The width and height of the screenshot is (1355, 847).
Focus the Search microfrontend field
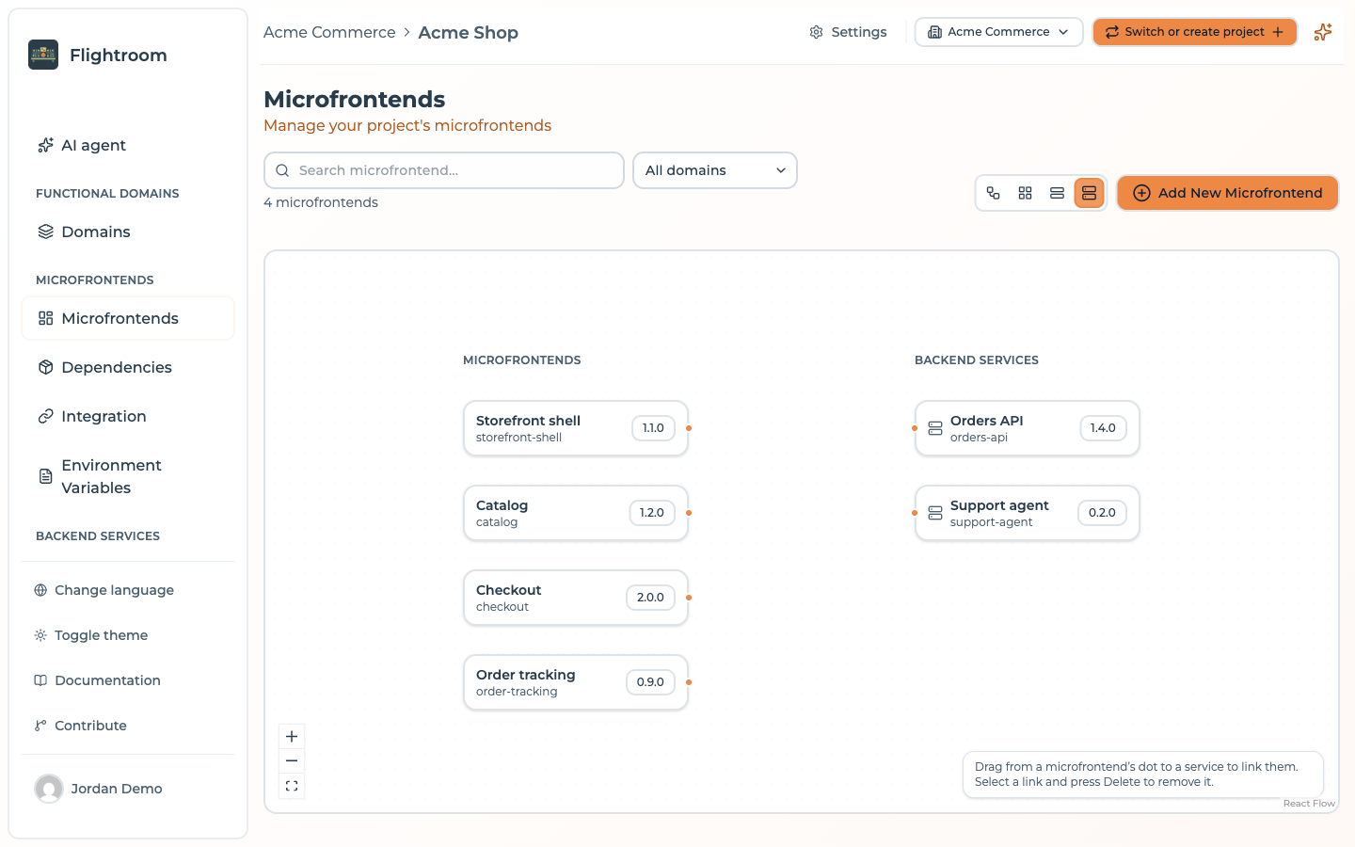444,170
